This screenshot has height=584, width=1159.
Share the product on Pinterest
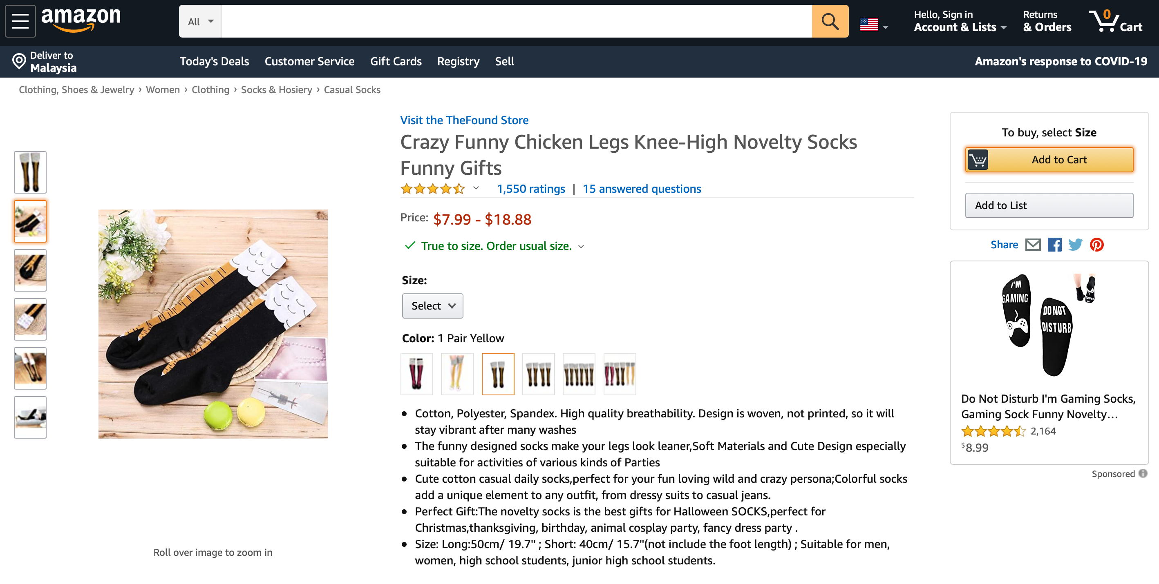[x=1096, y=245]
